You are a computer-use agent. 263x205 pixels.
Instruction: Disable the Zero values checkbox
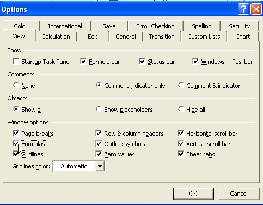[99, 154]
